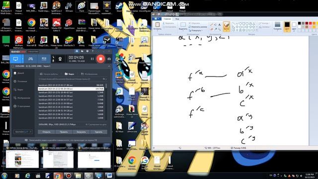The height and width of the screenshot is (179, 318).
Task: Open Bandicam Video settings section
Action: point(18,89)
